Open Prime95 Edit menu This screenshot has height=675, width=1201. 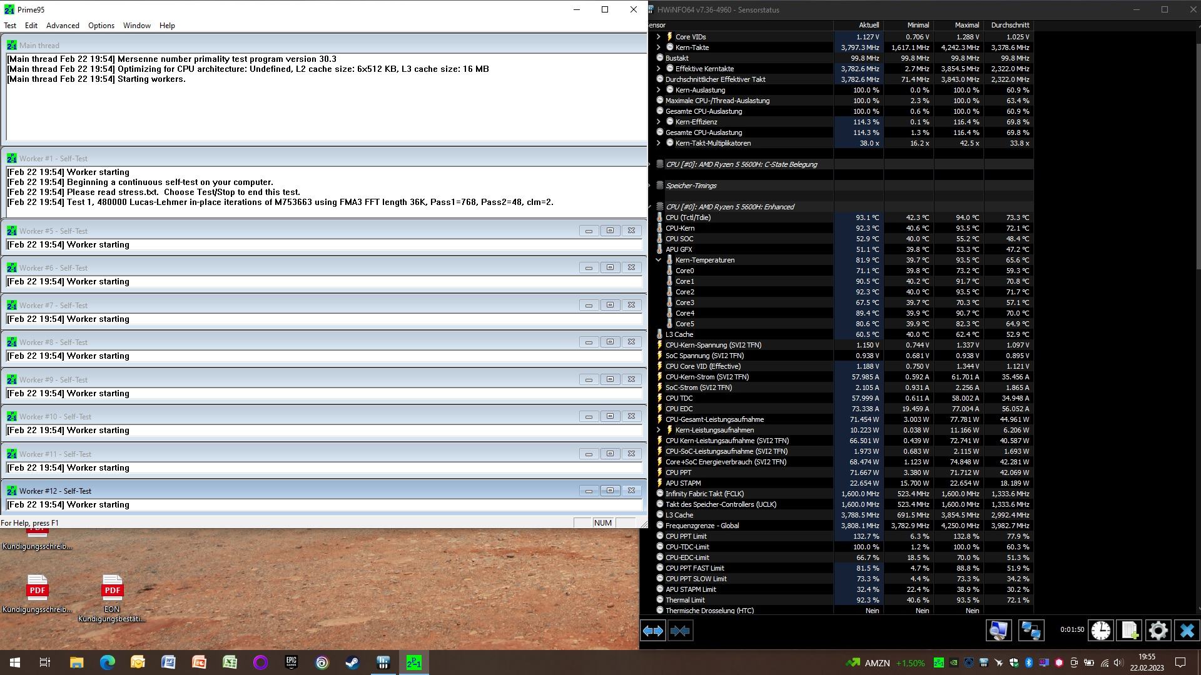tap(31, 26)
